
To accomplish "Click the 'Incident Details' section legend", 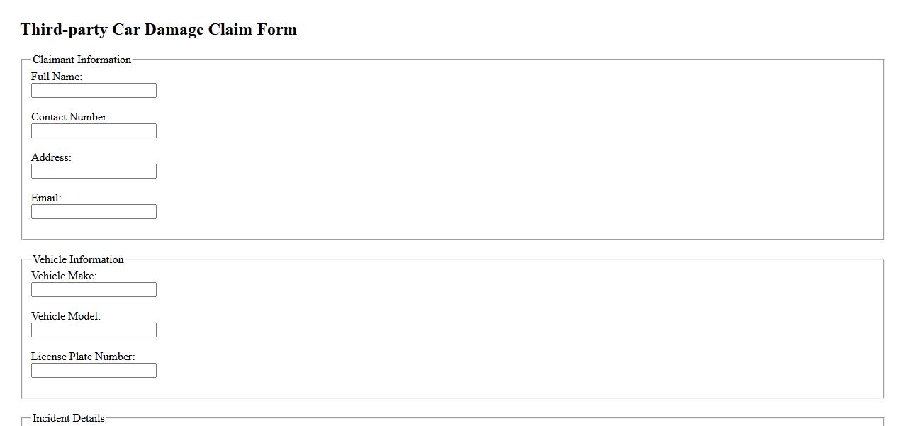I will coord(68,418).
